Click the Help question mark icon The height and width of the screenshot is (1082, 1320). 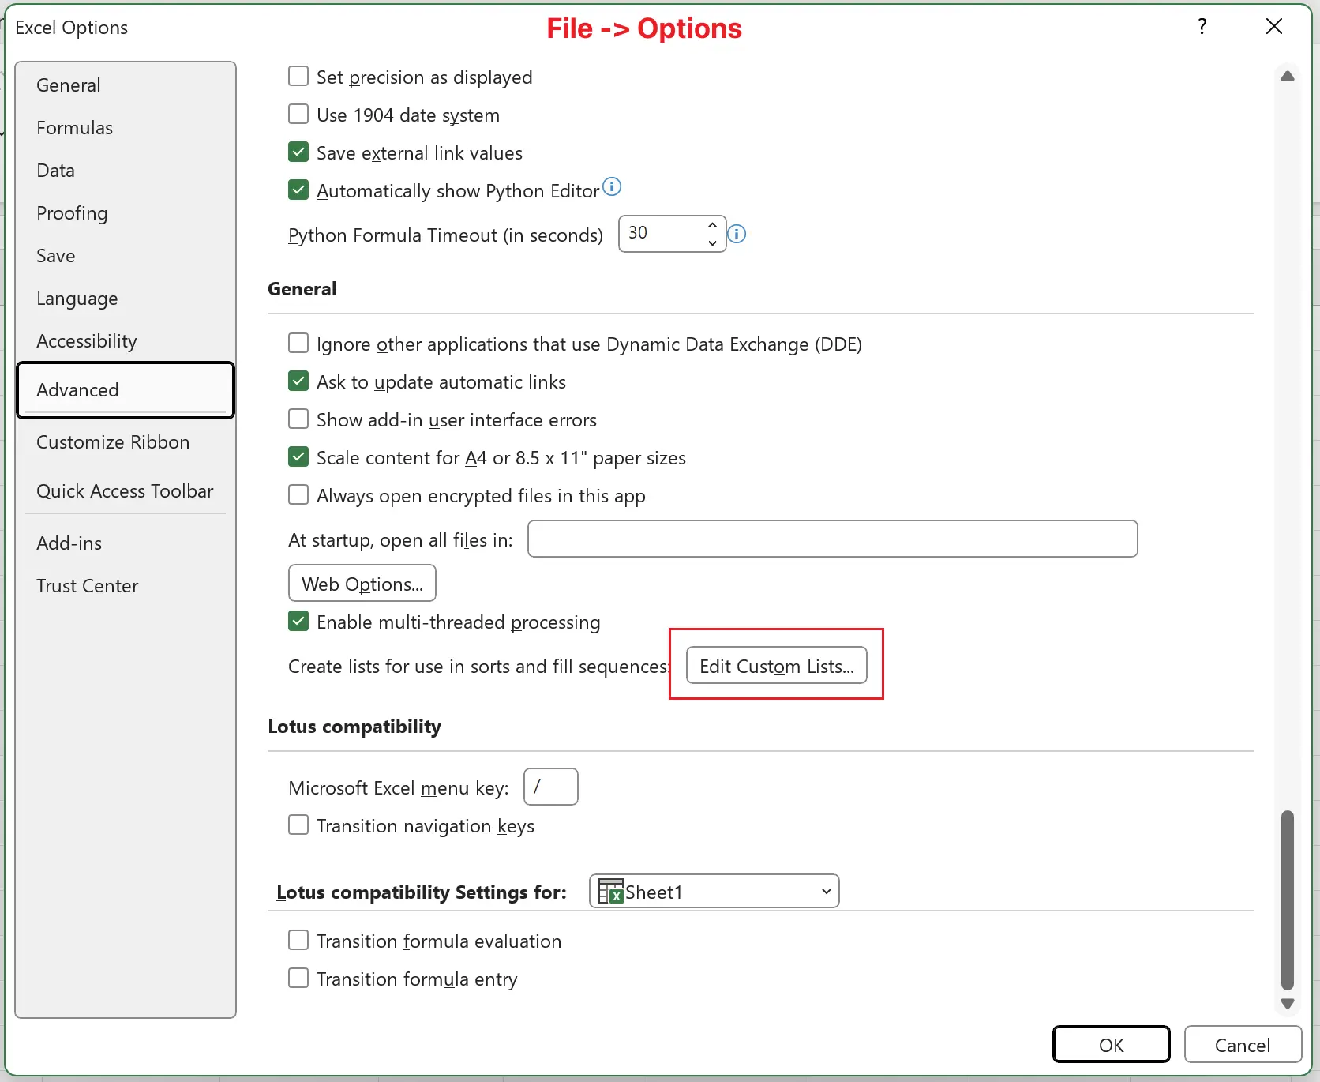[1202, 26]
